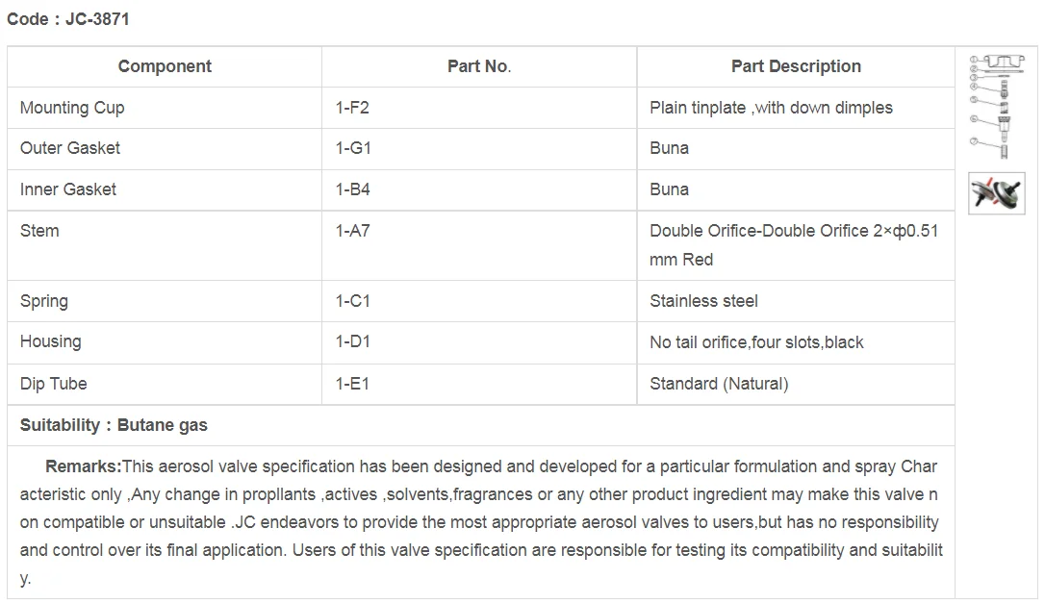1045x604 pixels.
Task: Click the Part No. column header
Action: click(479, 66)
